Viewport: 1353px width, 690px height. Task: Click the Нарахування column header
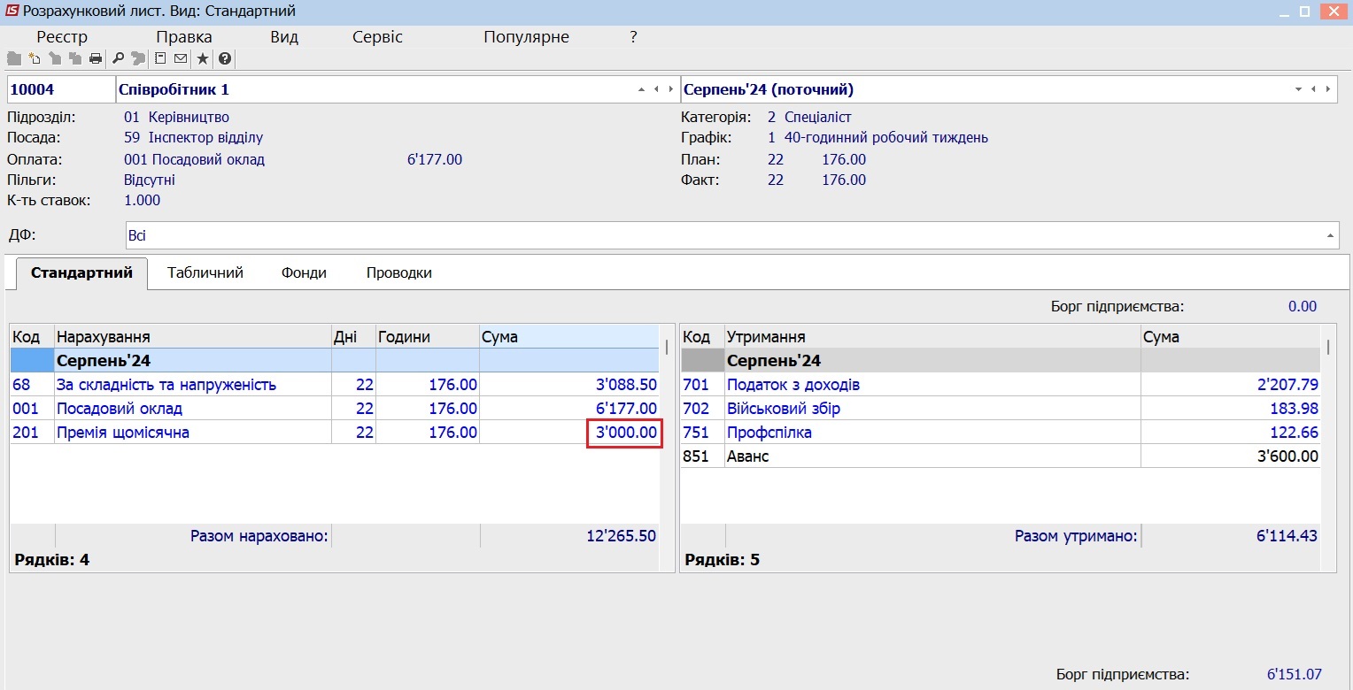tap(192, 337)
